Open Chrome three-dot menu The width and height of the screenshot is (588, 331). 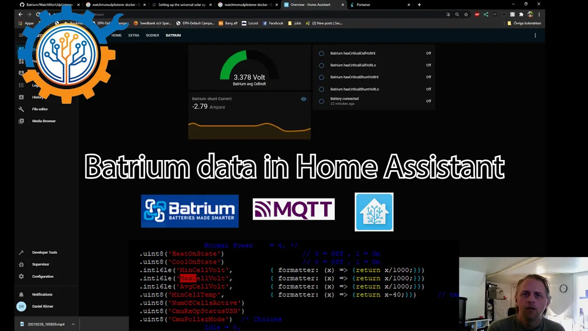pos(539,14)
